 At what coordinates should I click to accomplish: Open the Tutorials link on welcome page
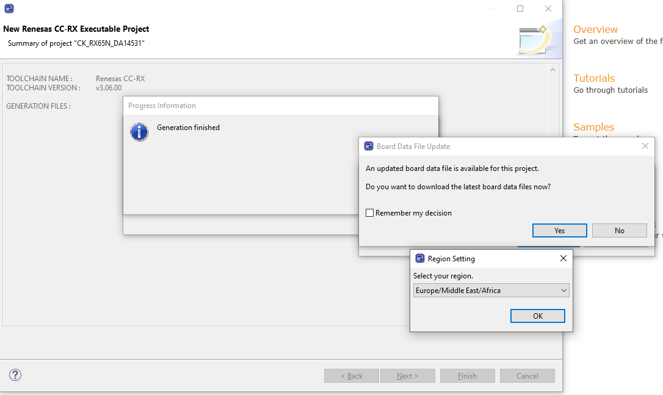pyautogui.click(x=593, y=78)
